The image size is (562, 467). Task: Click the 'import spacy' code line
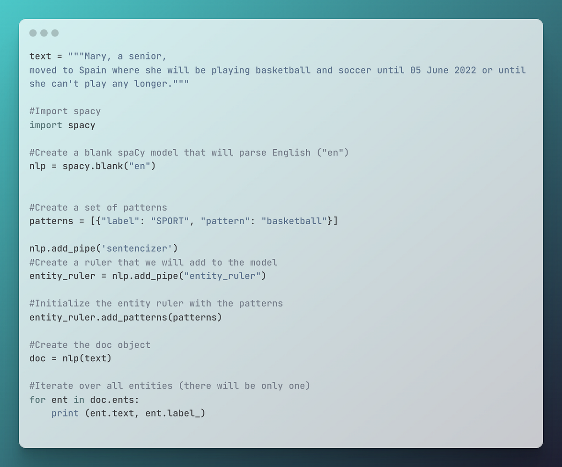62,125
